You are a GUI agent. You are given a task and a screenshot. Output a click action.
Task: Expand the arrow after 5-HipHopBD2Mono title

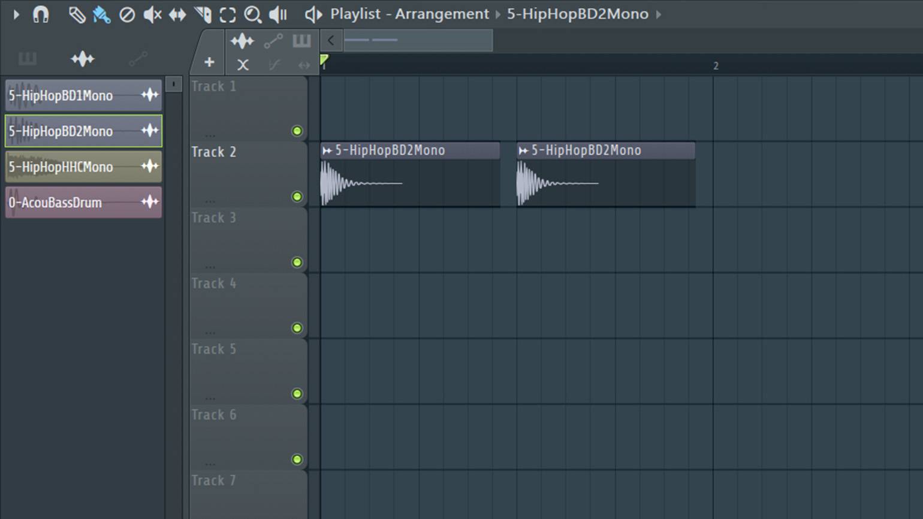(x=658, y=14)
